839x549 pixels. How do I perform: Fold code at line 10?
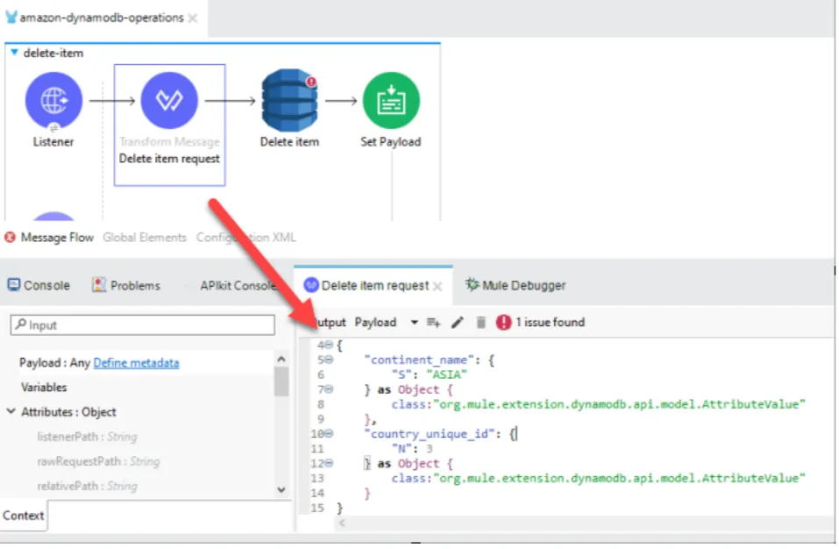click(x=329, y=434)
